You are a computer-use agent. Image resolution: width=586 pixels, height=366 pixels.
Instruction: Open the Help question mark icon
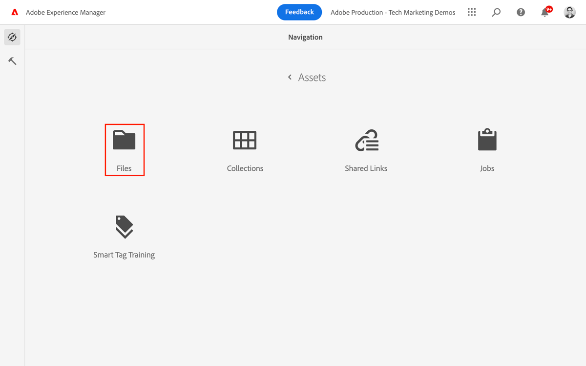click(x=521, y=12)
